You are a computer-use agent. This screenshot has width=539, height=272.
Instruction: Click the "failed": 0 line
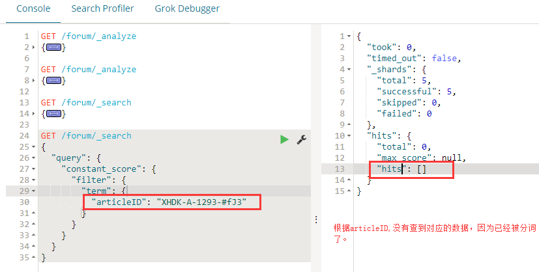[404, 113]
